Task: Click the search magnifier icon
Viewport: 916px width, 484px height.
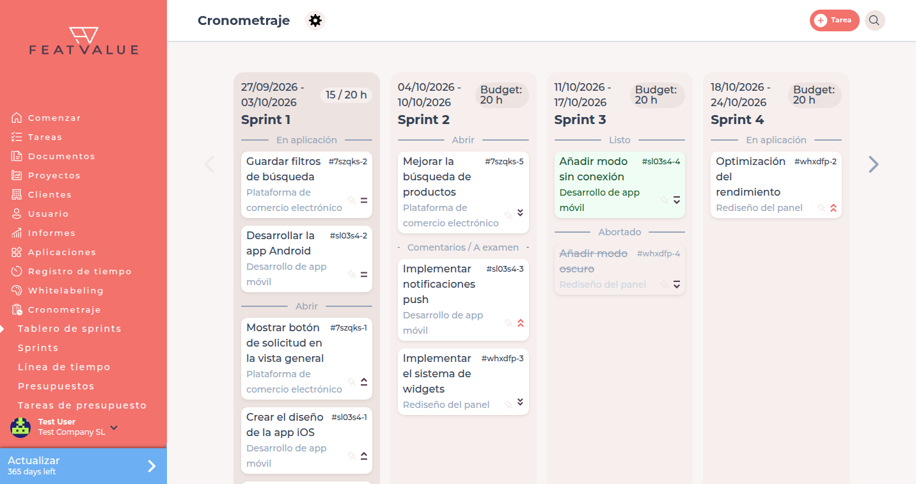Action: [874, 20]
